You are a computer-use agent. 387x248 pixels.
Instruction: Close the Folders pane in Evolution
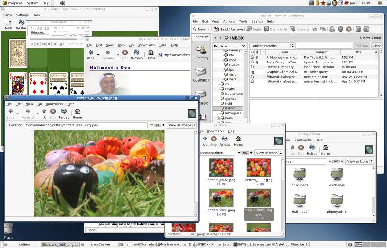pos(243,46)
